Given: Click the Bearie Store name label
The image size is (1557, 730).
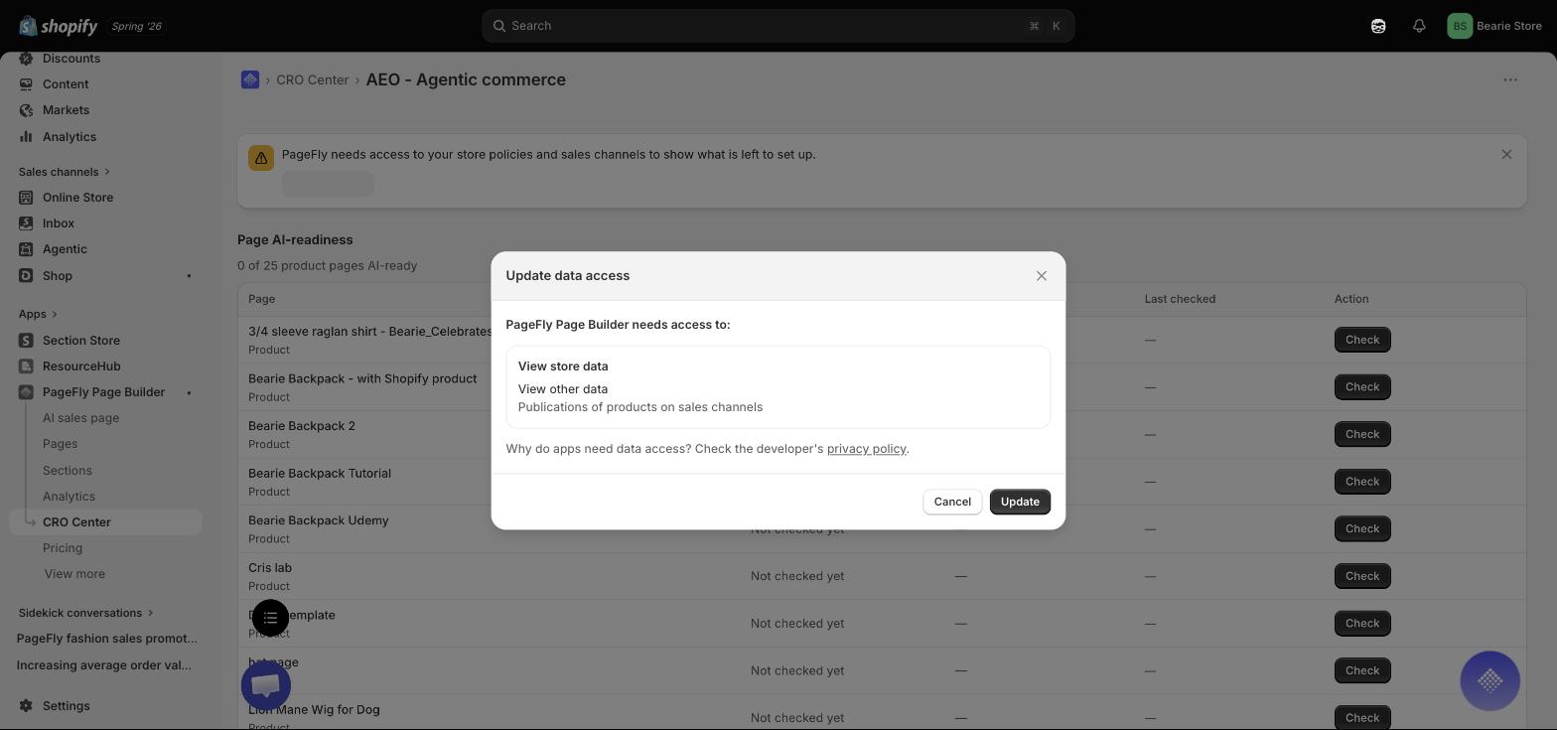Looking at the screenshot, I should [x=1509, y=26].
